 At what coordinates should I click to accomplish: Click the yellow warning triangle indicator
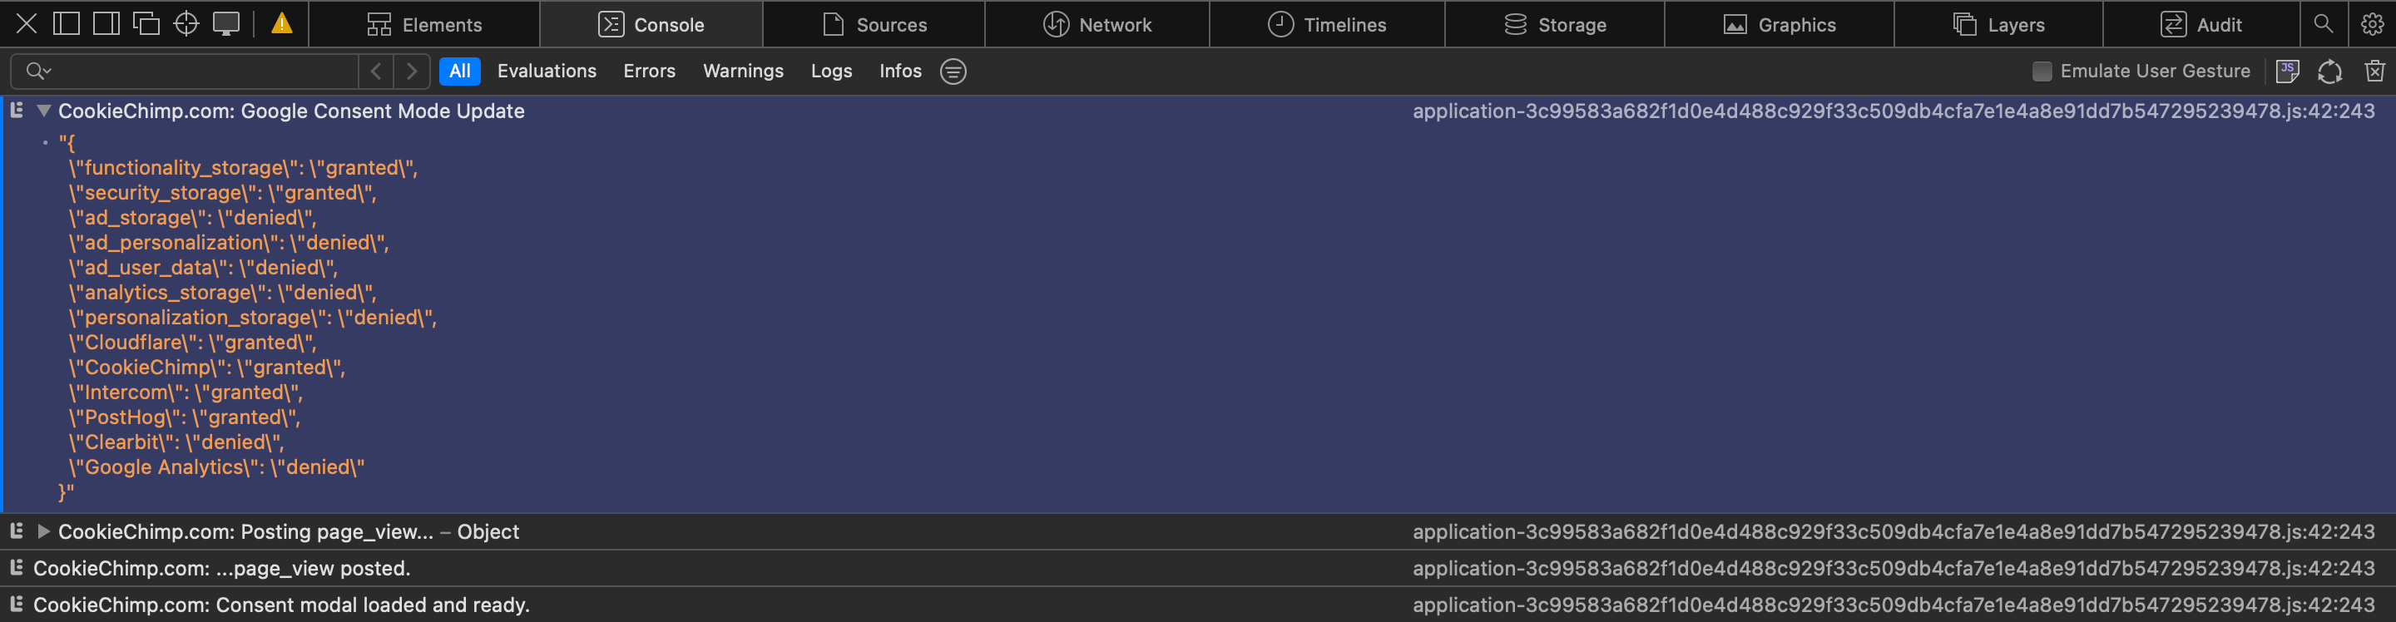click(x=282, y=23)
